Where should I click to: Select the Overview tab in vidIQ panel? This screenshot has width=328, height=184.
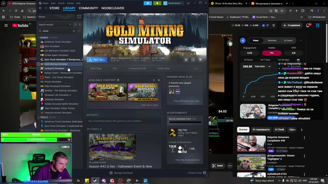(x=272, y=40)
